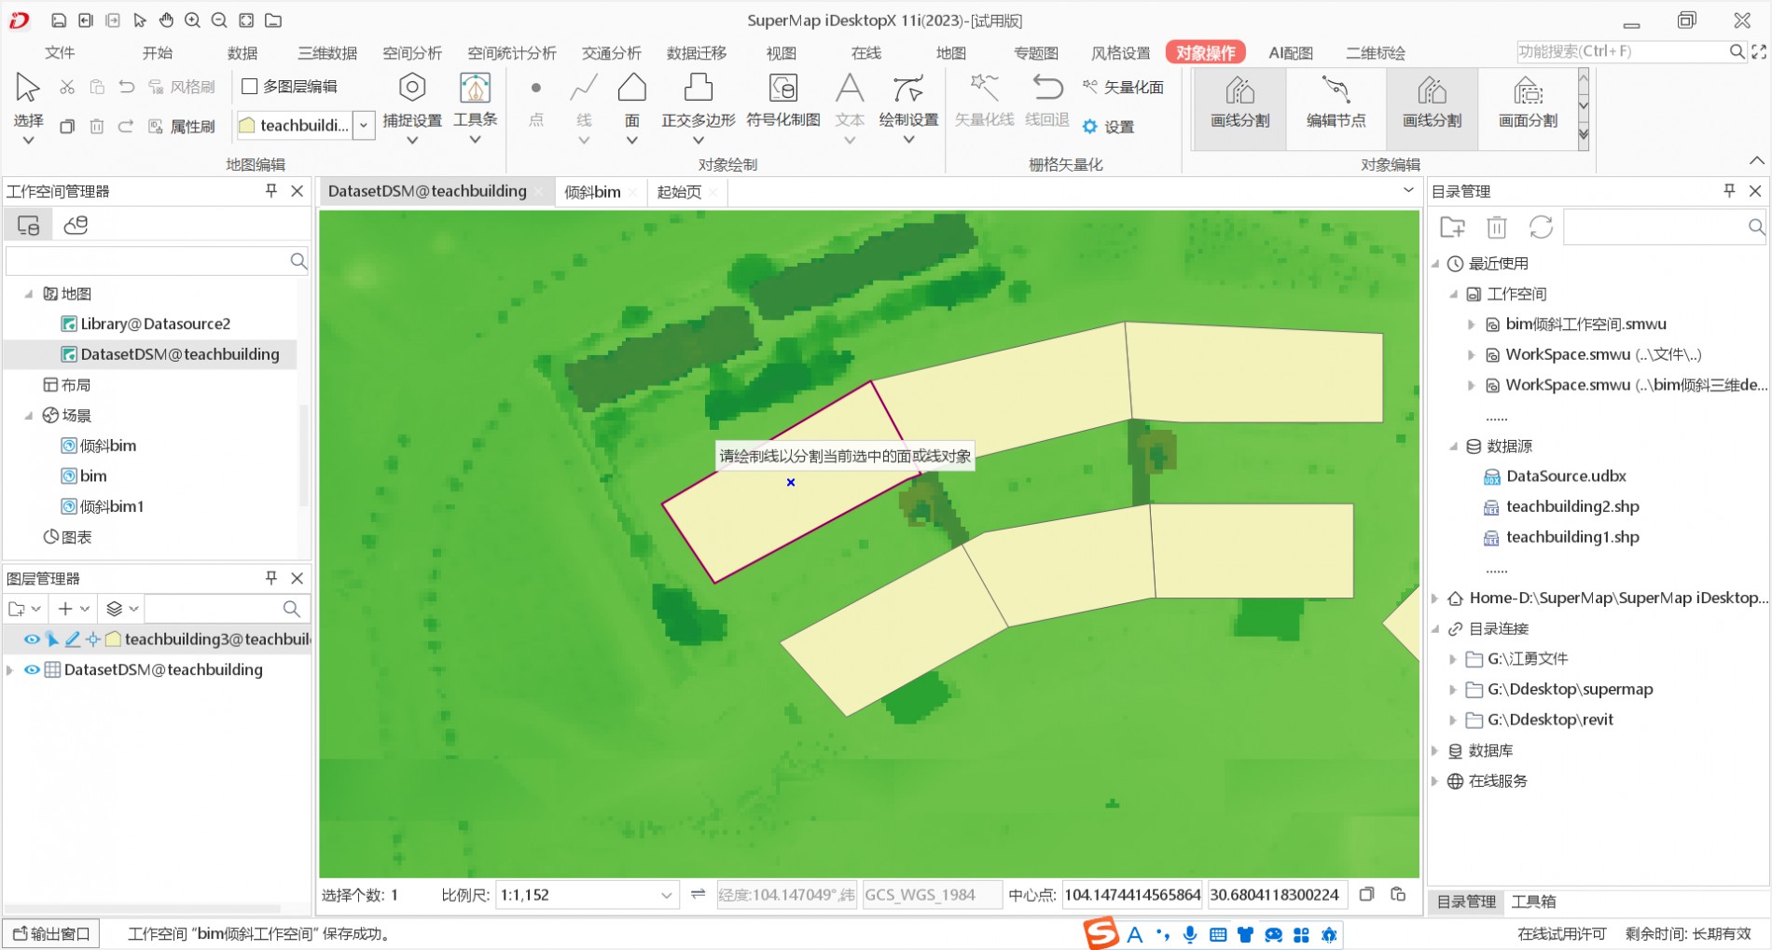Click the 捕捉设置 snap settings hexagon icon

pyautogui.click(x=412, y=88)
